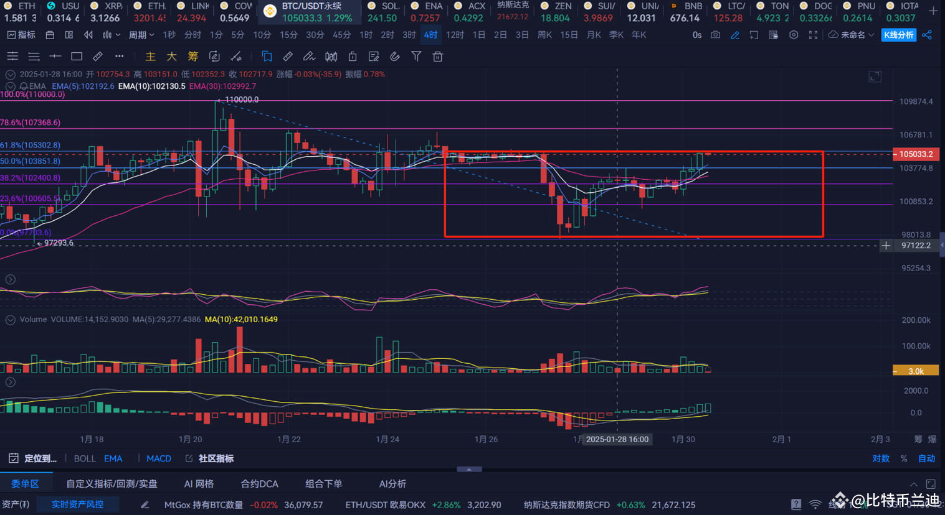This screenshot has height=515, width=945.
Task: Click the hexagon chart settings icon
Action: 793,35
